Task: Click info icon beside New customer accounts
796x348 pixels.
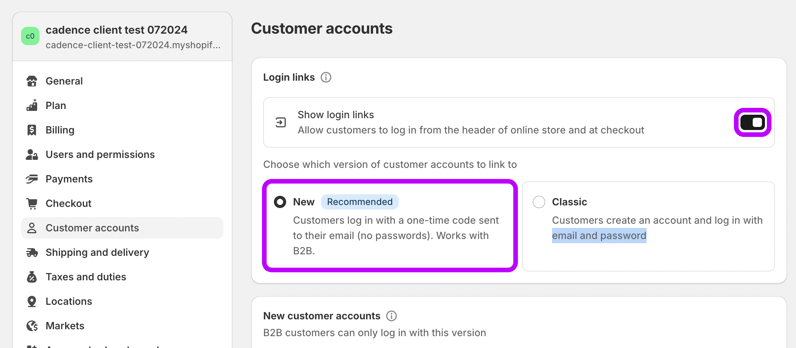Action: pos(391,316)
